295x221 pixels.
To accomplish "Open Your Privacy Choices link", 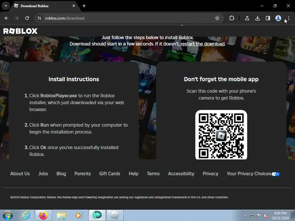I will [x=249, y=174].
